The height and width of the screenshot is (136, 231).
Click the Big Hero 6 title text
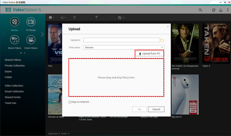point(176,117)
